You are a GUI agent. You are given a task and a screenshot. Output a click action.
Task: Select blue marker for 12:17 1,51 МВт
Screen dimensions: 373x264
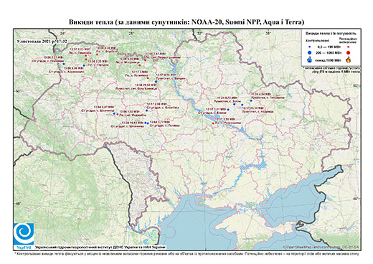tap(228, 110)
